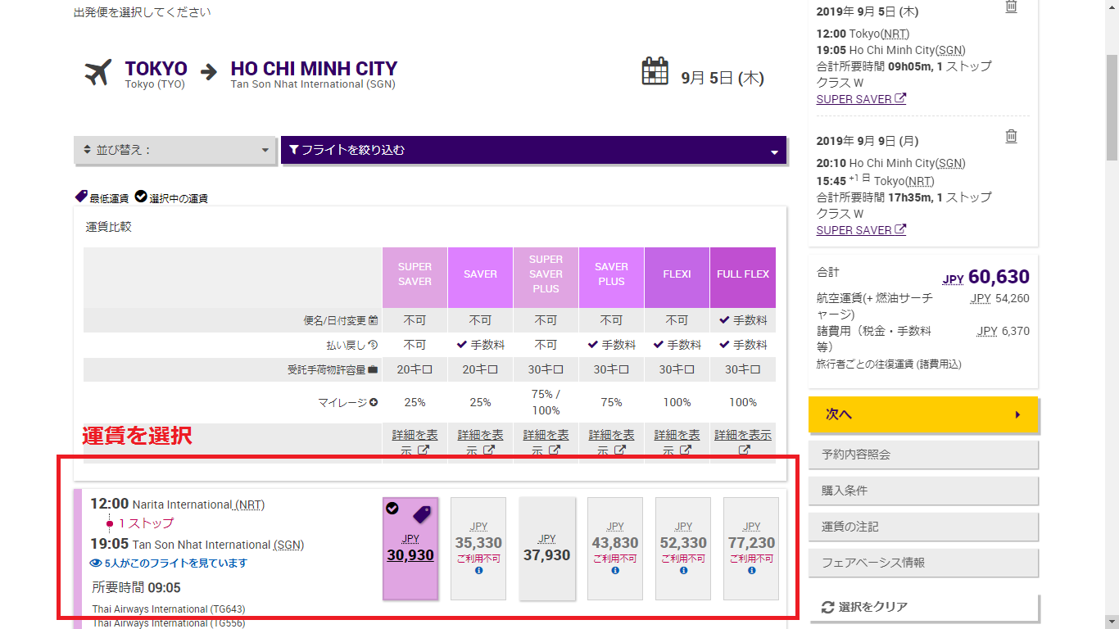This screenshot has width=1119, height=629.
Task: Open 購入条件 from the side menu
Action: pyautogui.click(x=923, y=491)
